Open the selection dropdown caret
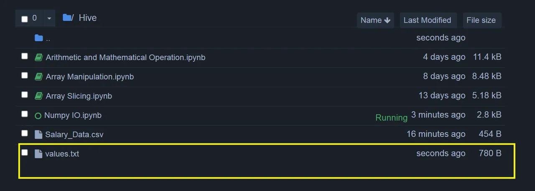The image size is (535, 191). coord(49,18)
